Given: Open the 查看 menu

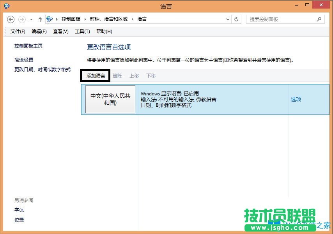Looking at the screenshot, I should 60,32.
